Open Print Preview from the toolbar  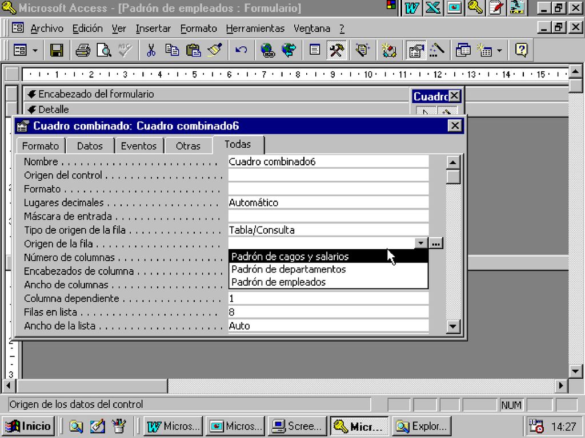click(104, 50)
